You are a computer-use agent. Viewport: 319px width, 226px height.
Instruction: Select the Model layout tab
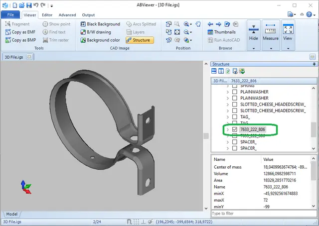point(12,214)
